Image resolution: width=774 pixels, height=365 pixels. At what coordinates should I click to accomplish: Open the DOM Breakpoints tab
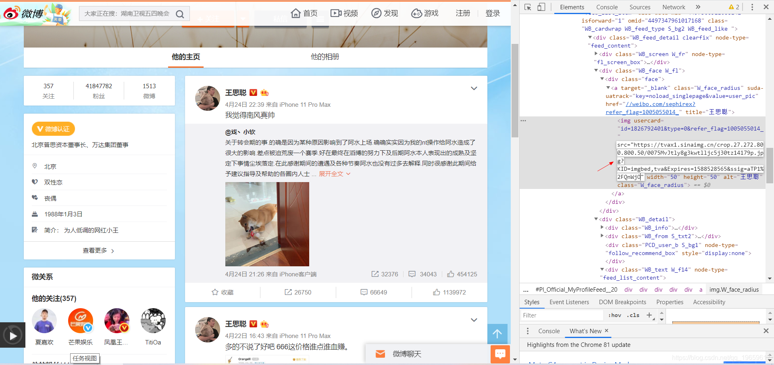click(622, 302)
